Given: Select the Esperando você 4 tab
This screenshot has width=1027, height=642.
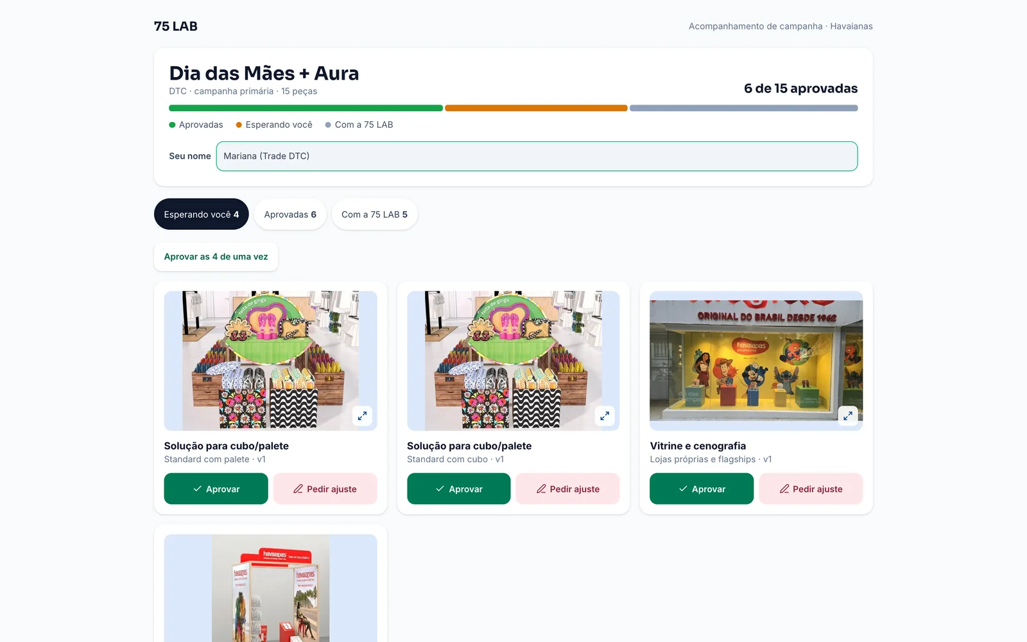Looking at the screenshot, I should pyautogui.click(x=202, y=214).
